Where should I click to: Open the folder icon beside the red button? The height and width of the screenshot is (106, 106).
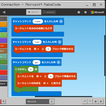tap(4, 101)
